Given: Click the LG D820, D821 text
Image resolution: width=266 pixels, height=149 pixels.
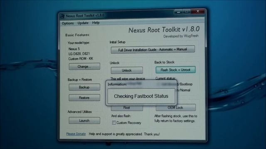Looking at the screenshot, I should (x=79, y=54).
